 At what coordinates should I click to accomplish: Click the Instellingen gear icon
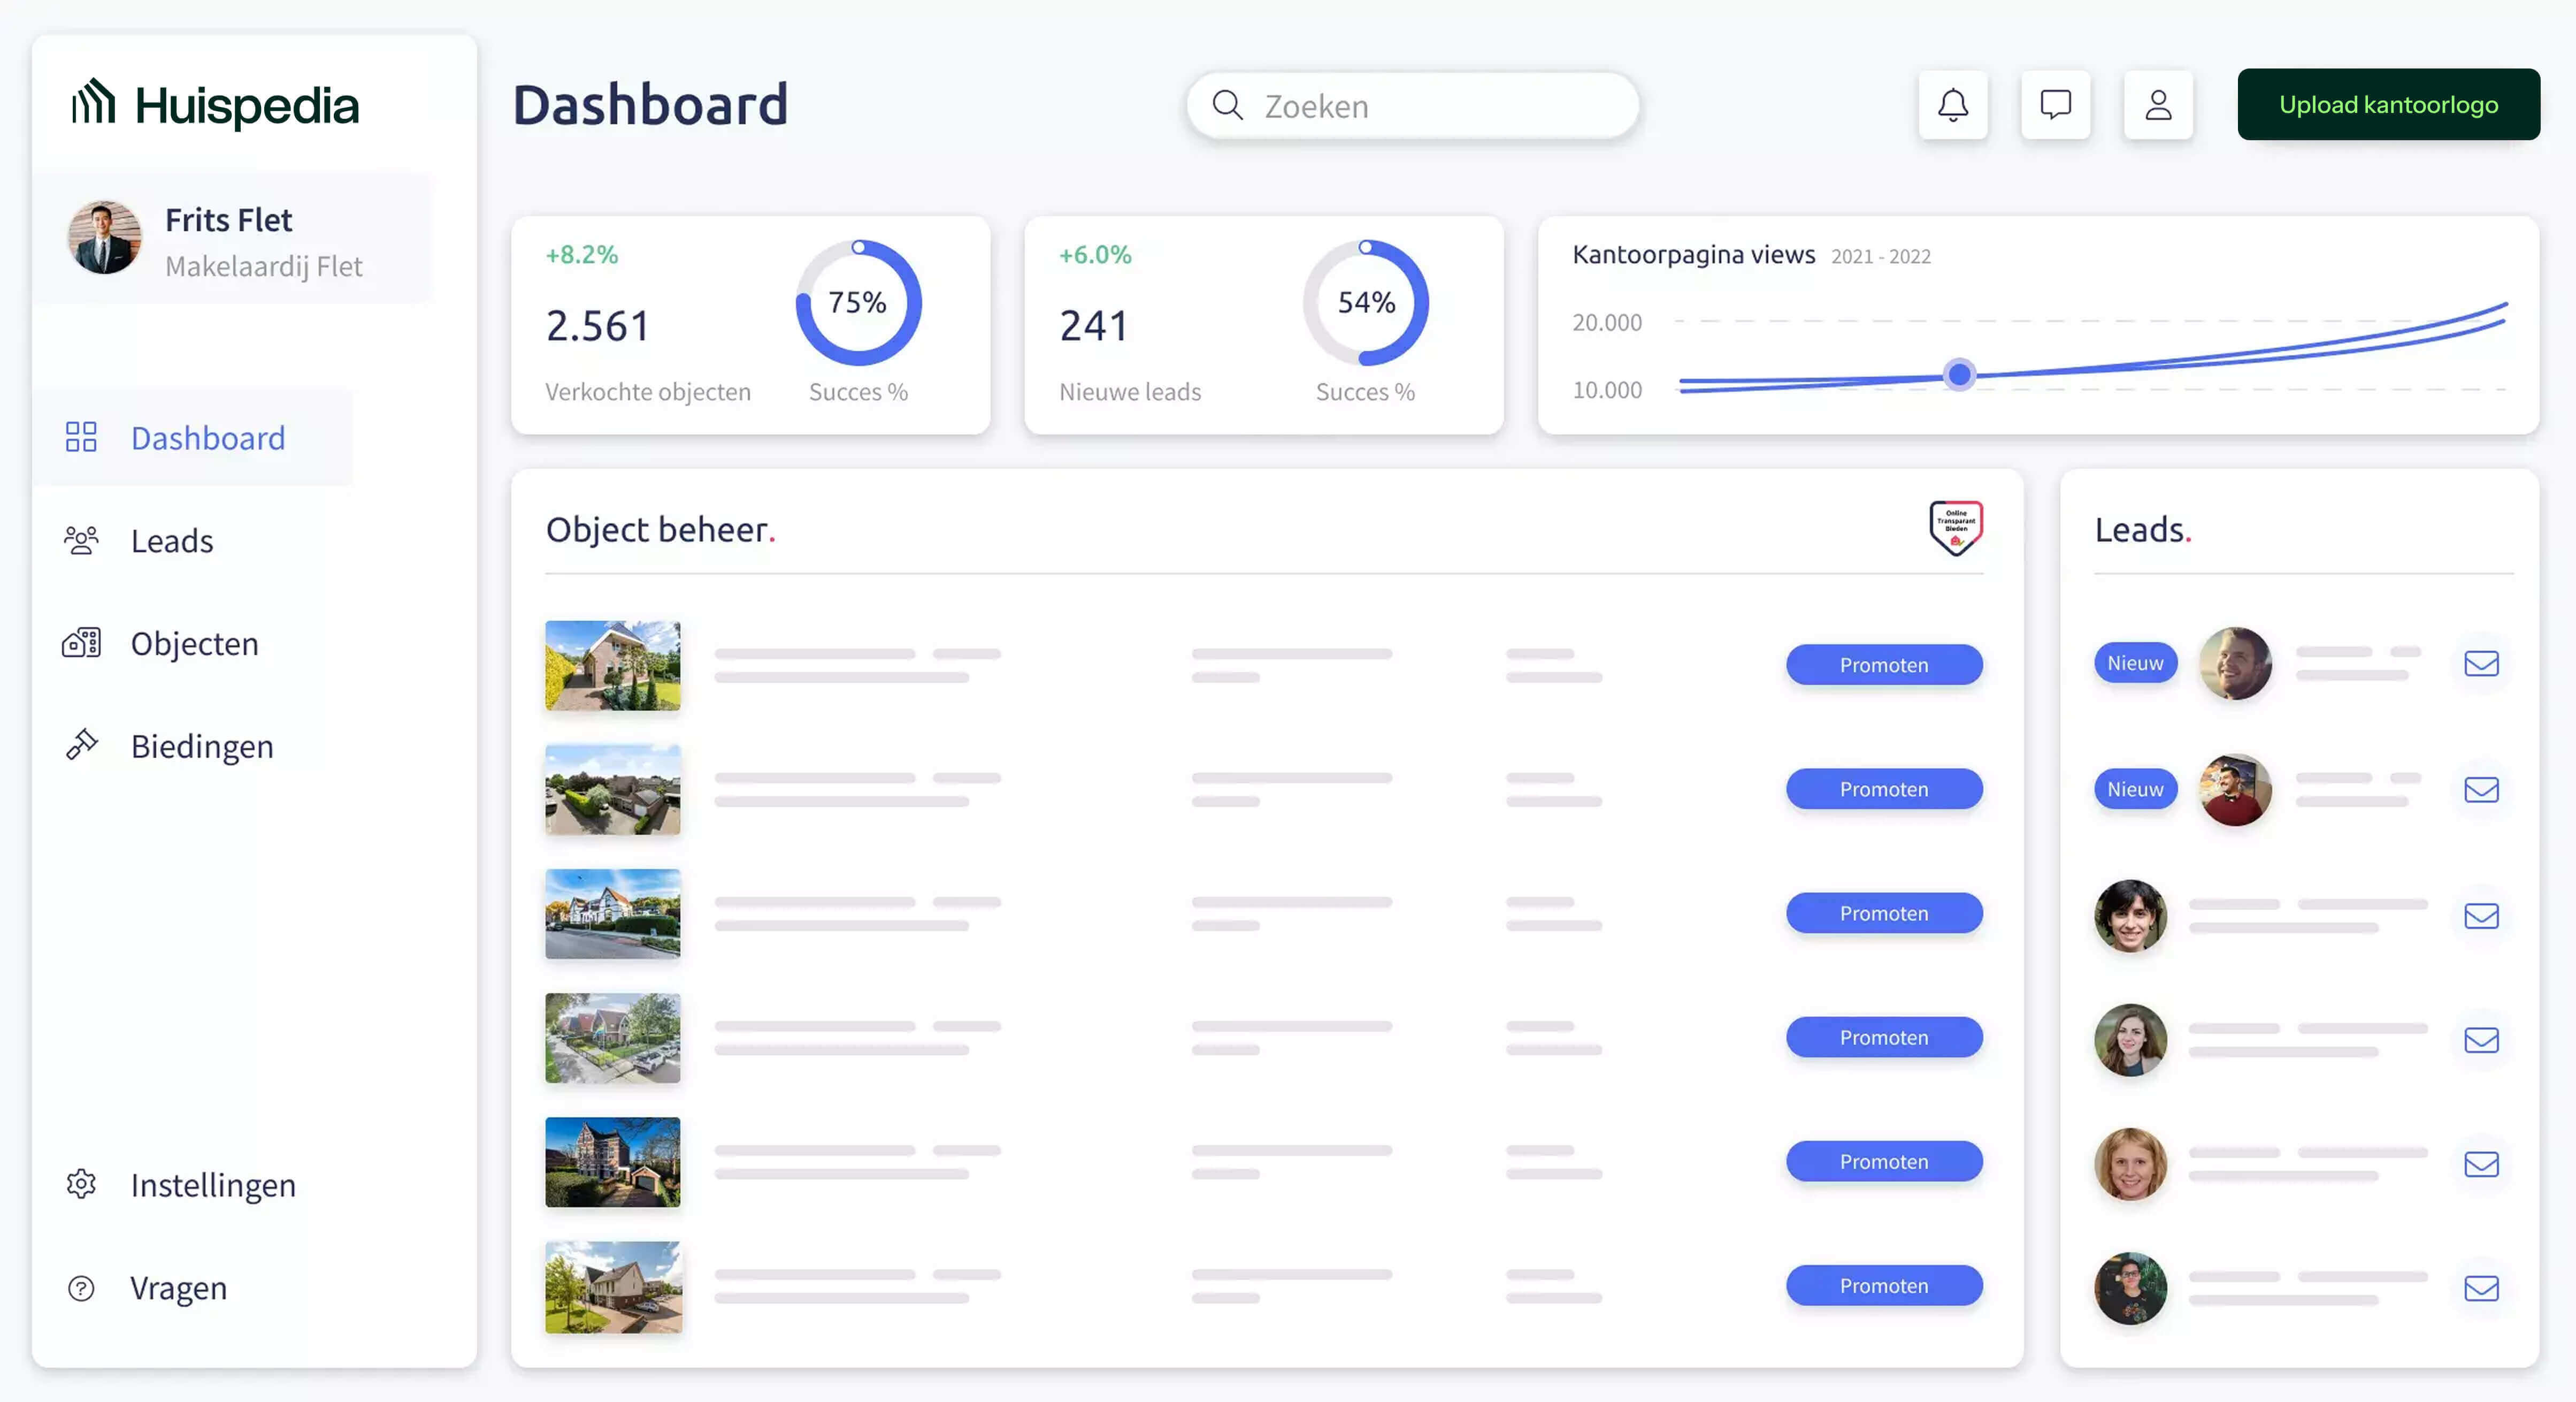81,1184
